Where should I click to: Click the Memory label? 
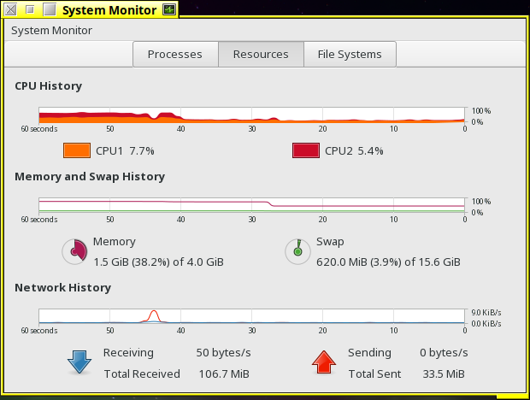point(115,242)
